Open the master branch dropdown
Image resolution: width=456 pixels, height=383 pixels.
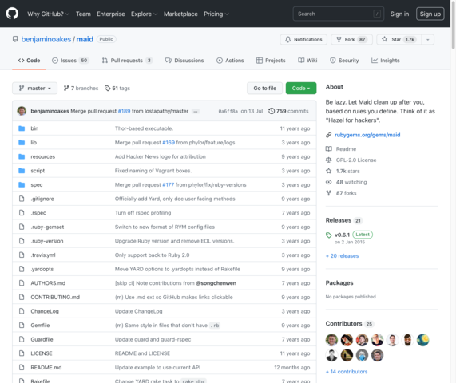click(34, 88)
